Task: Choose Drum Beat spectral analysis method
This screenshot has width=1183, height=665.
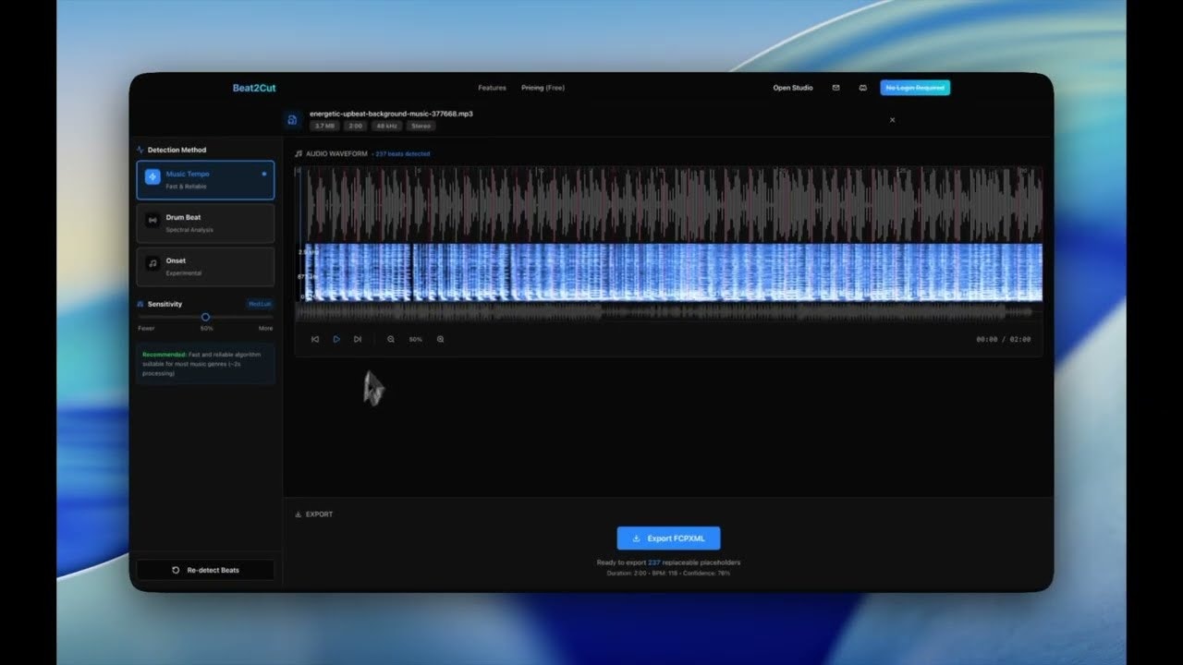Action: pyautogui.click(x=205, y=223)
